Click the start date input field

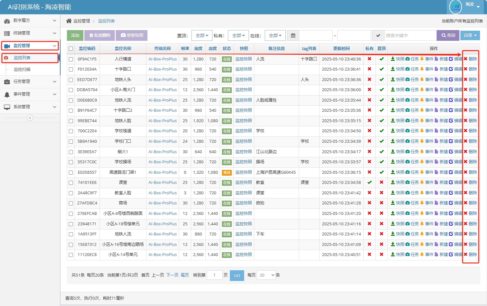316,35
